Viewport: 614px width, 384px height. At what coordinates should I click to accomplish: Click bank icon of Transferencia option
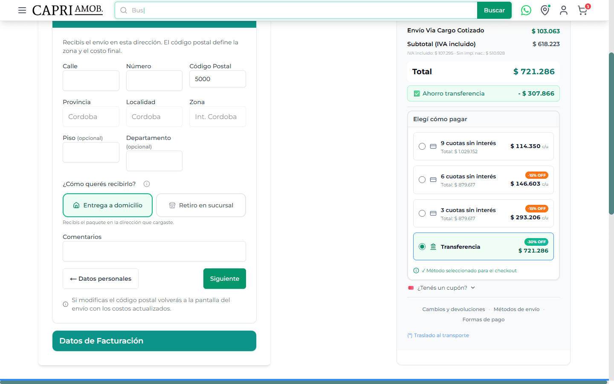pyautogui.click(x=433, y=247)
